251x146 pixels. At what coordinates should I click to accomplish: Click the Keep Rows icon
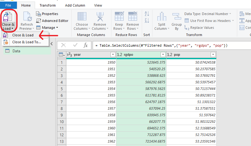(119, 17)
